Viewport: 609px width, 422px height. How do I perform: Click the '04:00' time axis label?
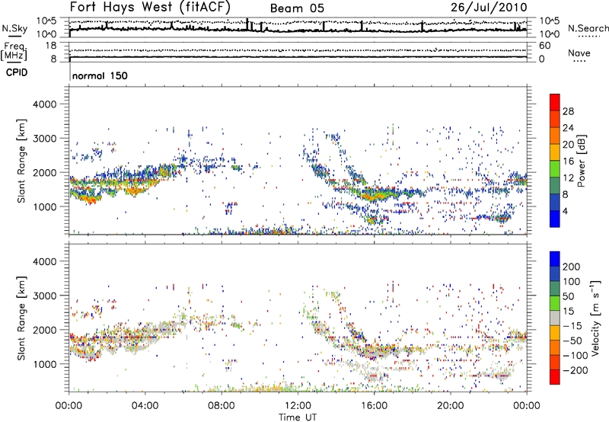145,406
